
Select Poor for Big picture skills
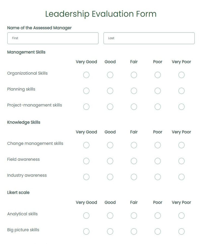[158, 232]
